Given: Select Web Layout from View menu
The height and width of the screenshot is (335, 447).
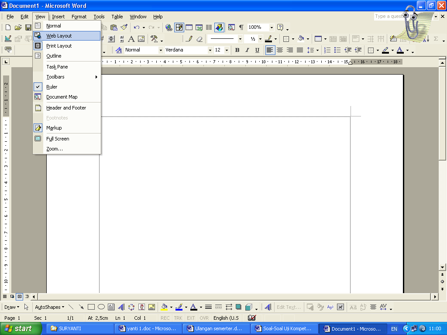Looking at the screenshot, I should (x=67, y=36).
